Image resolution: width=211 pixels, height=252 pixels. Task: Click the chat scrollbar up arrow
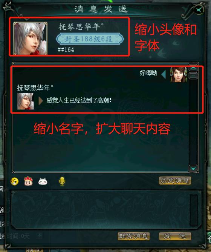[x=193, y=68]
